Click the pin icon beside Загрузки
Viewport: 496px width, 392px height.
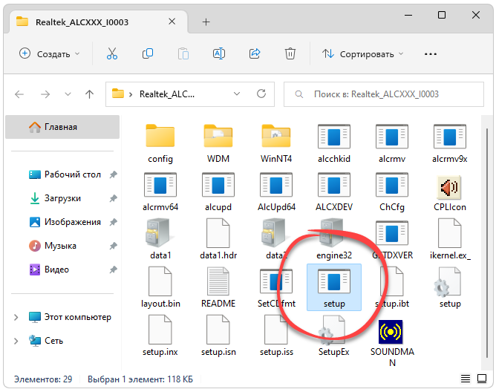pos(114,198)
